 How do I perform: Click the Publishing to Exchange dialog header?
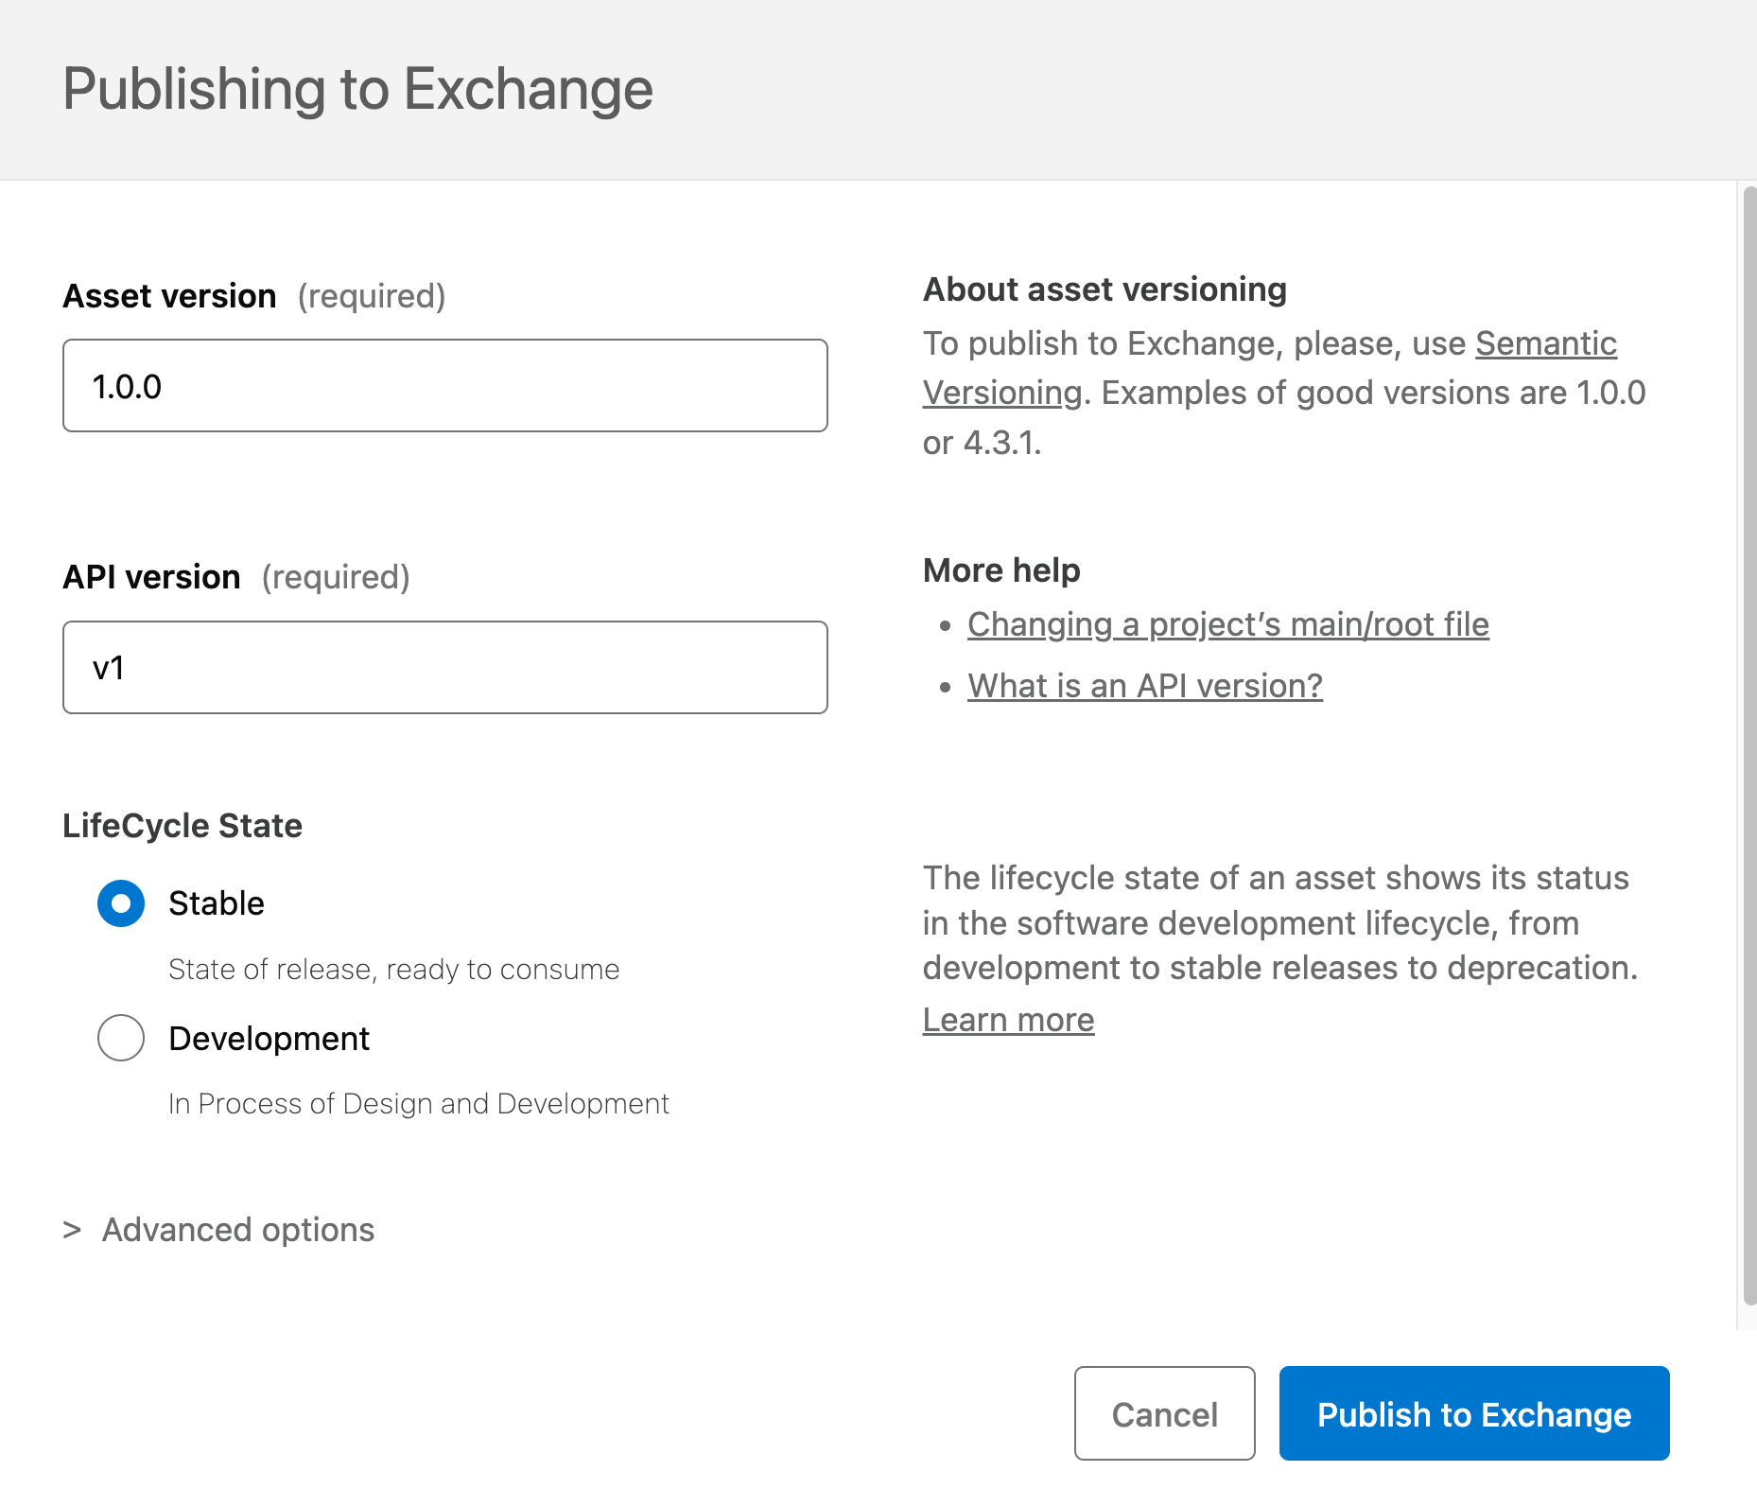pos(357,88)
